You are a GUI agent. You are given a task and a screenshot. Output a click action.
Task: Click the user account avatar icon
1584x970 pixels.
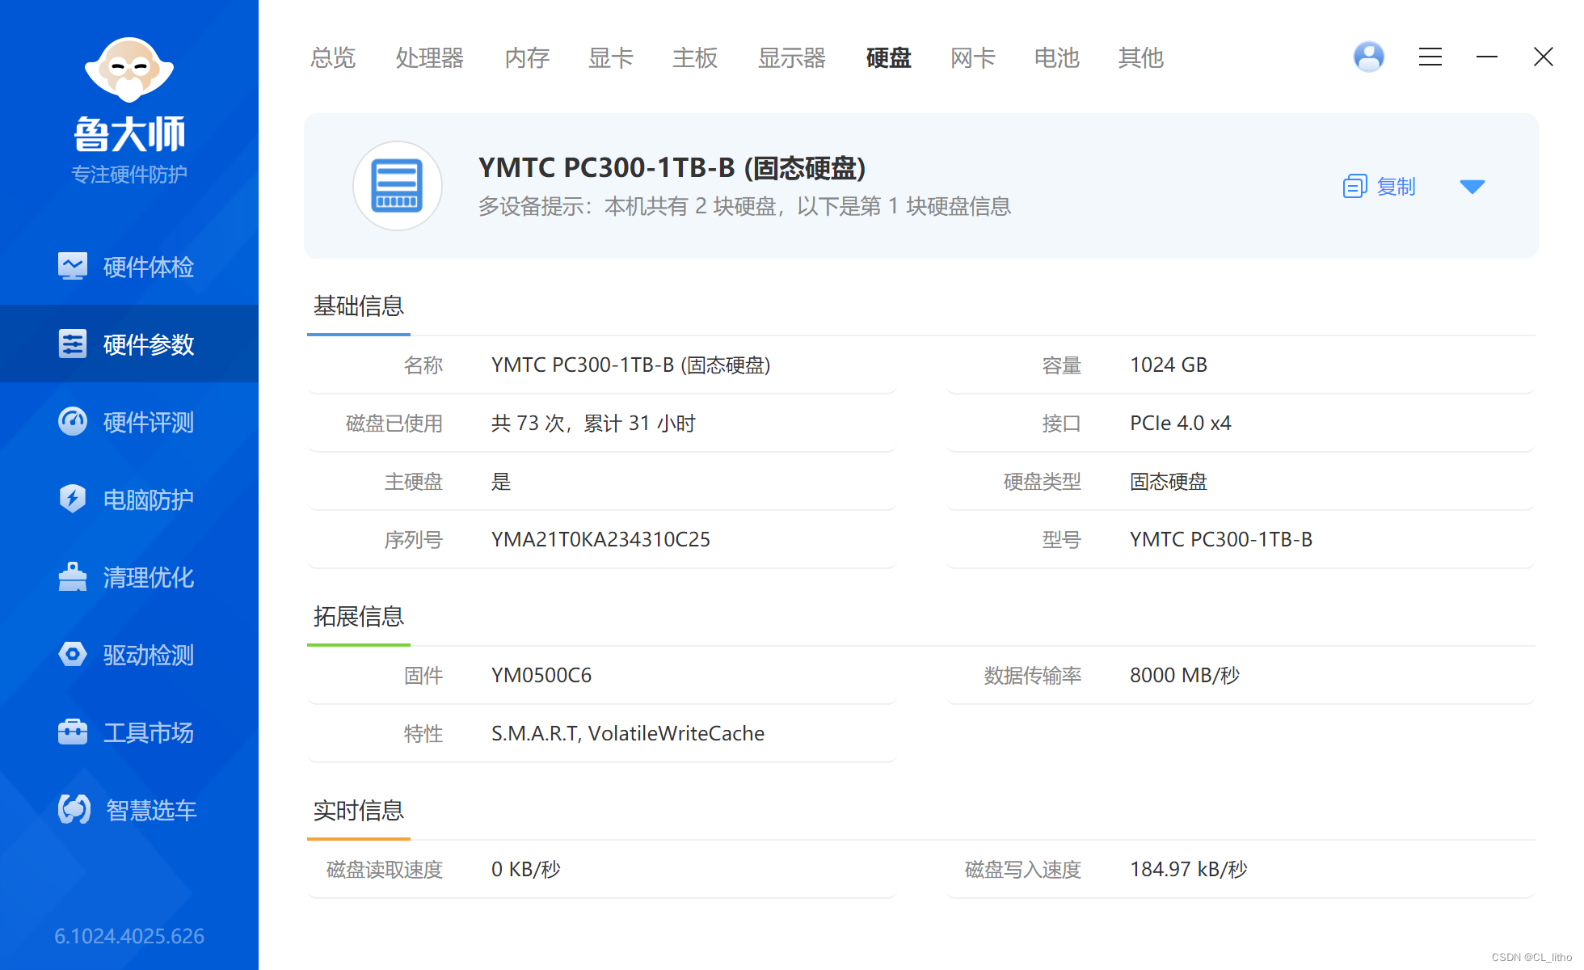(1368, 57)
